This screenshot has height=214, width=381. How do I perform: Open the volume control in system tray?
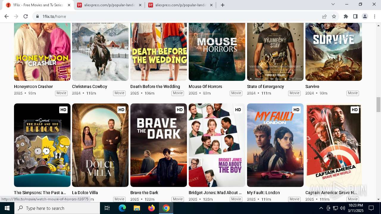[343, 208]
